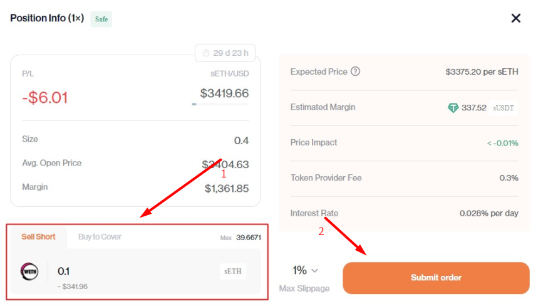Click the sETH token selector label
The image size is (538, 306).
coord(232,272)
